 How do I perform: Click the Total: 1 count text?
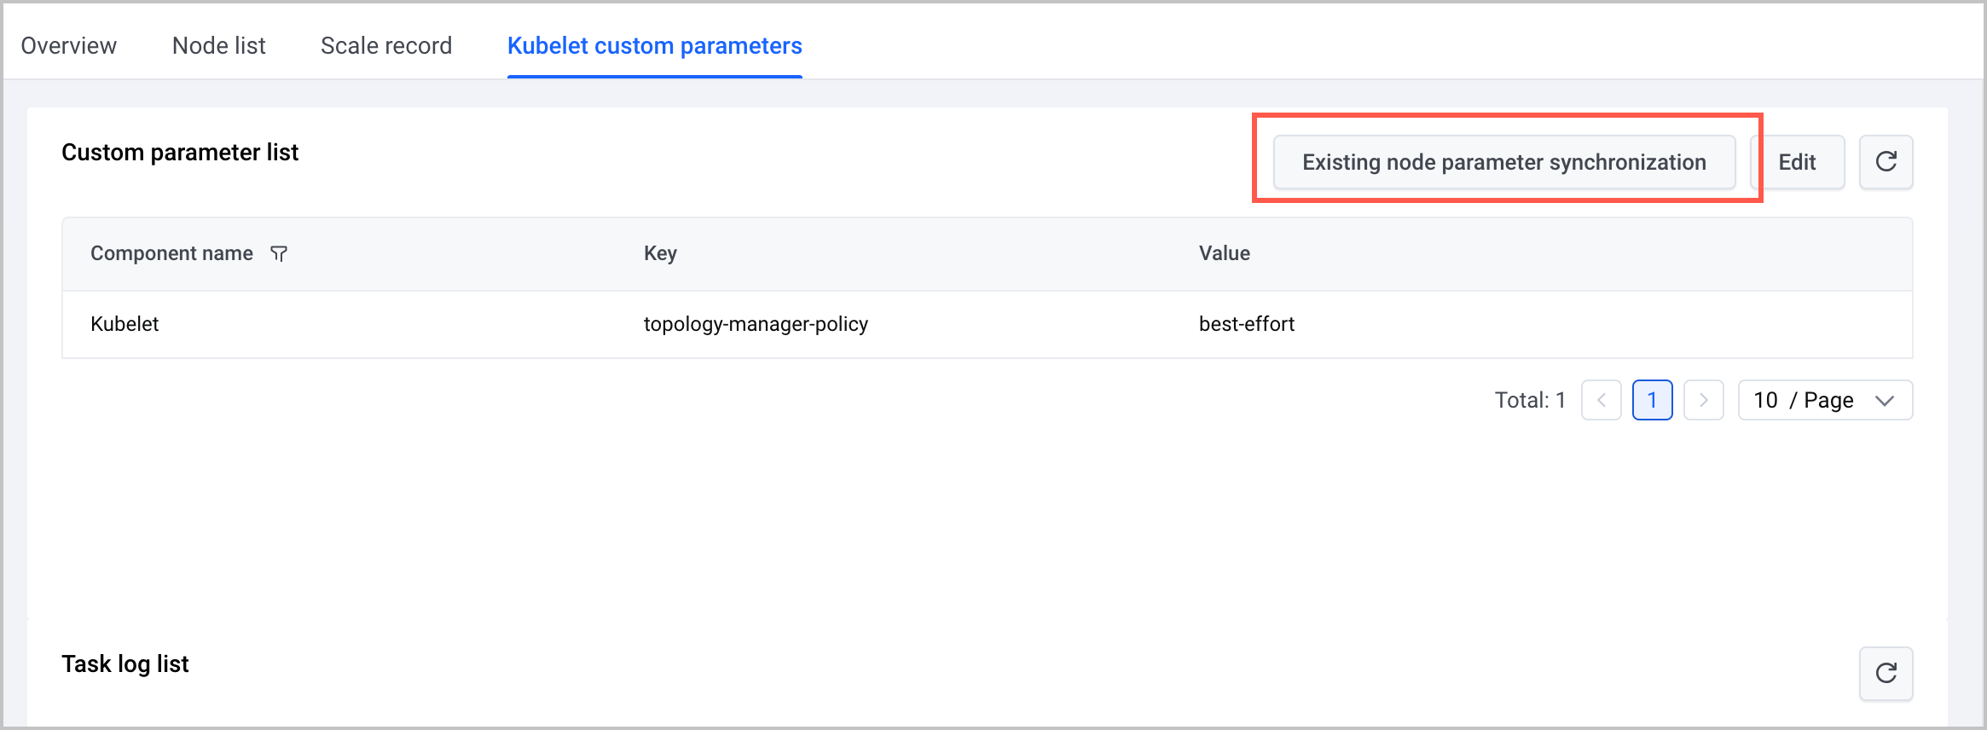coord(1530,400)
